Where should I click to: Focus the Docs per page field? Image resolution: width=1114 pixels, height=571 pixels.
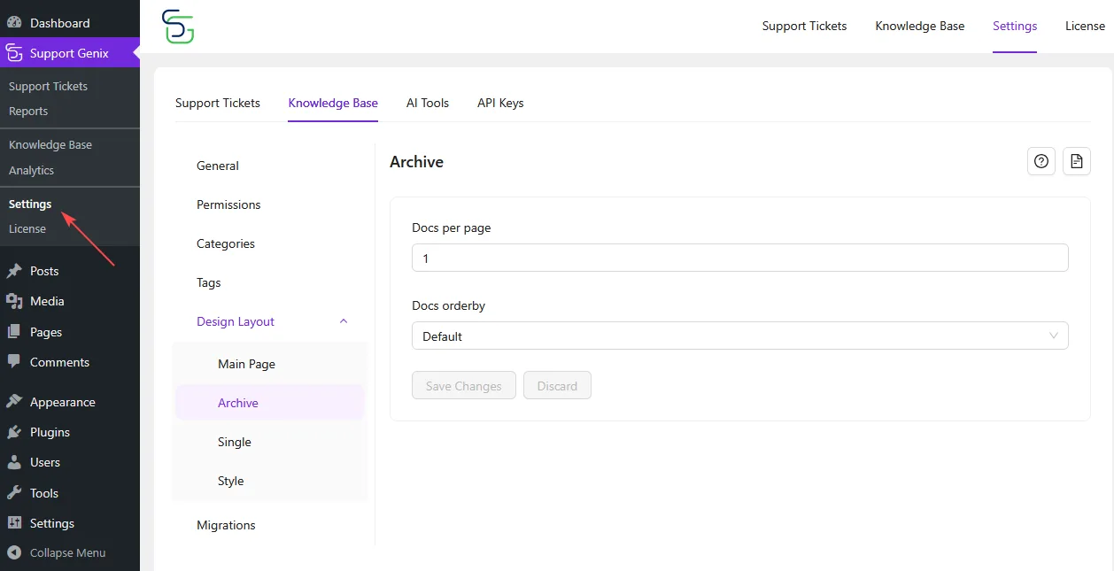[x=739, y=258]
